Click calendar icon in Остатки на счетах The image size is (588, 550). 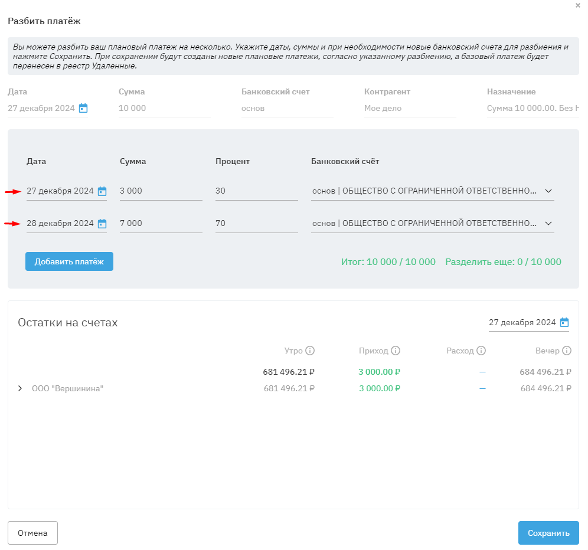[x=564, y=322]
